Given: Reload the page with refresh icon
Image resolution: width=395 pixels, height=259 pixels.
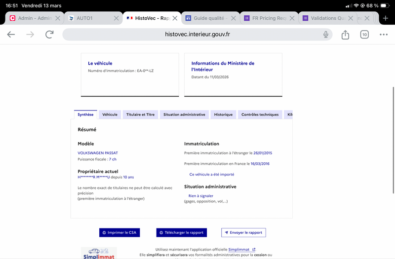Looking at the screenshot, I should (49, 35).
